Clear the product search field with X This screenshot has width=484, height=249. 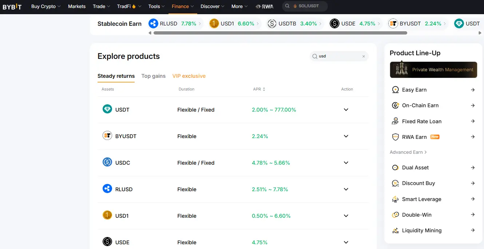pos(364,56)
